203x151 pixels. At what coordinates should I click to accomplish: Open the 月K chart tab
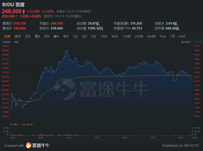(x=47, y=36)
